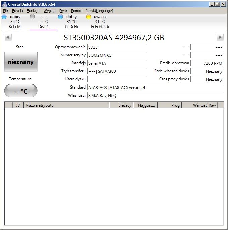Click the Ilość włączeń dysku value Nieznany

(207, 71)
